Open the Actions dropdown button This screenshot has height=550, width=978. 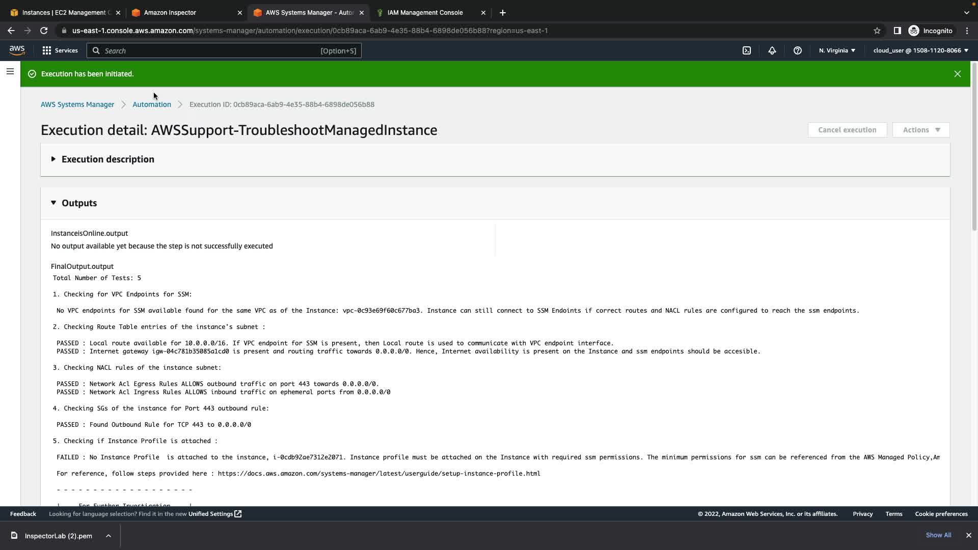(920, 130)
